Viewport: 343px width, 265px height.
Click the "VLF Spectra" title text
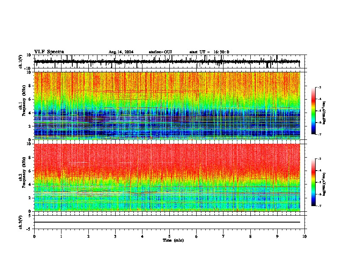click(x=49, y=52)
